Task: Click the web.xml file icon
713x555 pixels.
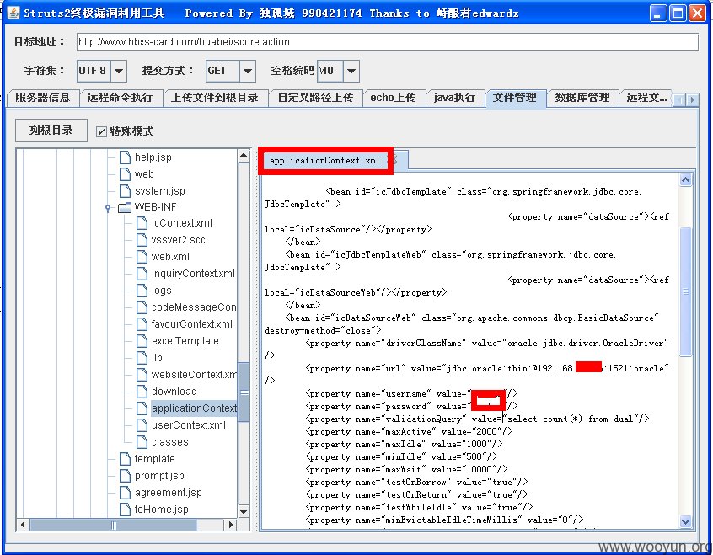Action: pos(142,257)
